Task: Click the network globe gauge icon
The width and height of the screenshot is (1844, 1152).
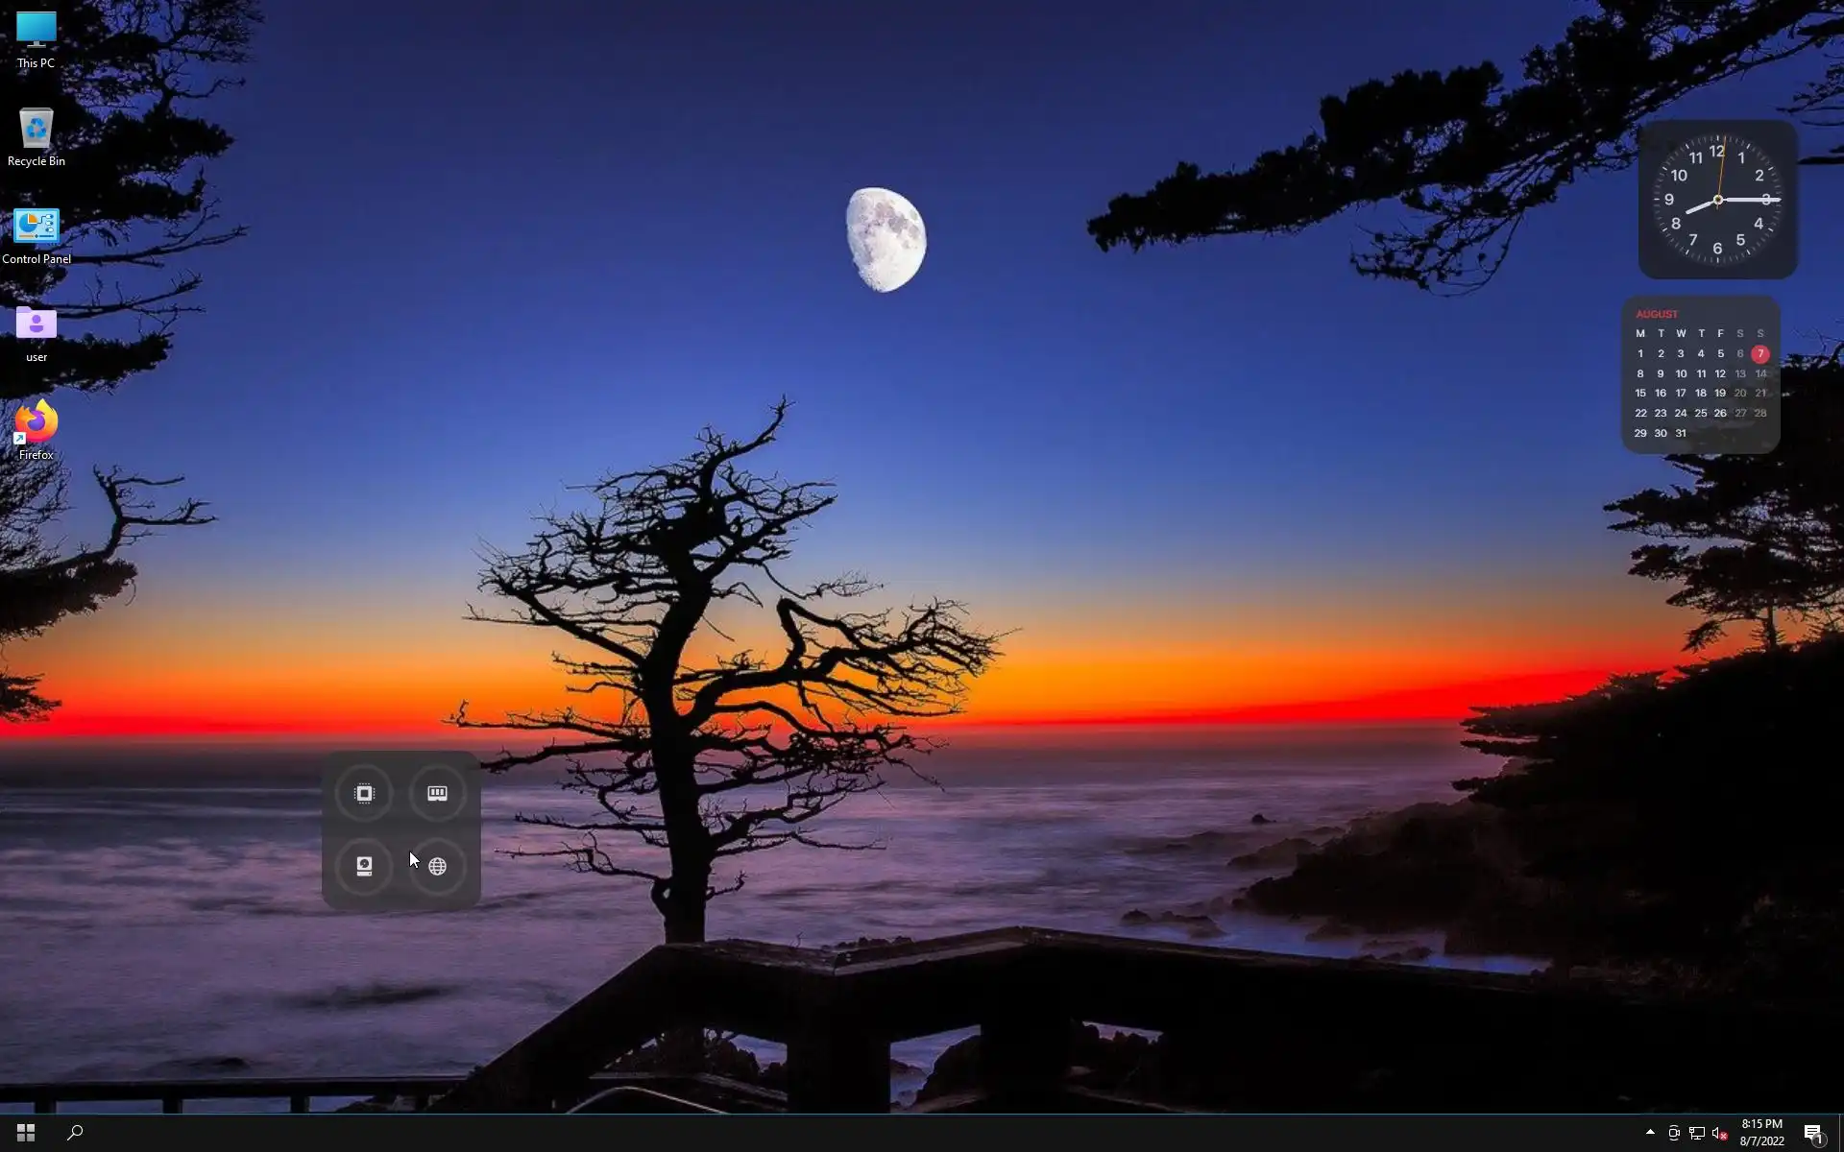Action: click(x=437, y=866)
